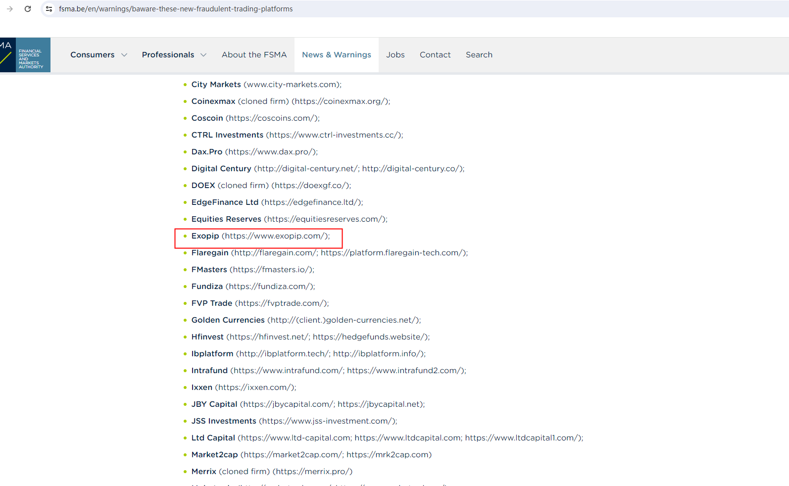789x486 pixels.
Task: Expand the Consumers dropdown chevron
Action: tap(124, 55)
